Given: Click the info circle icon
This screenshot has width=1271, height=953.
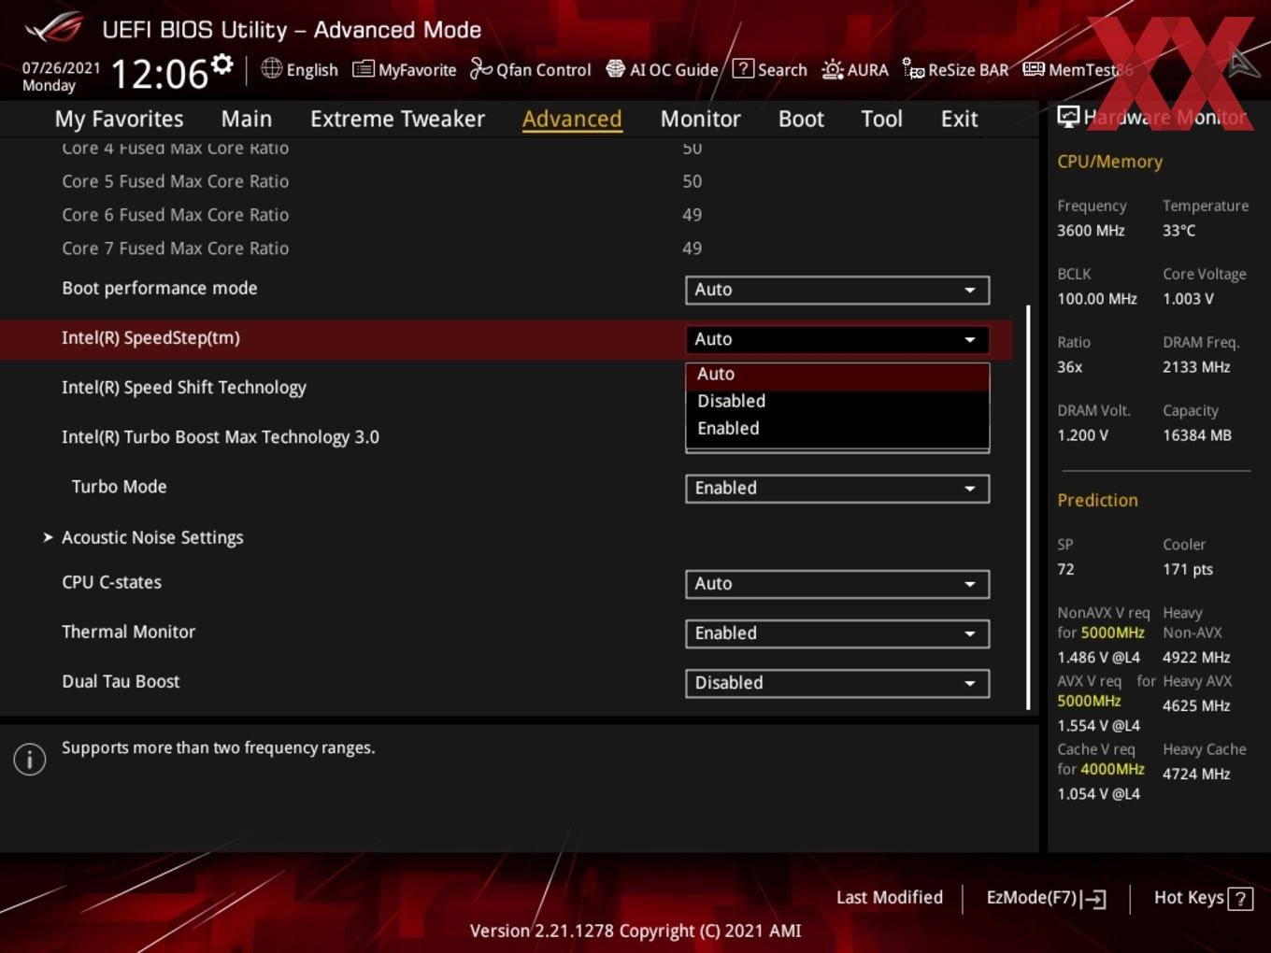Looking at the screenshot, I should [30, 760].
